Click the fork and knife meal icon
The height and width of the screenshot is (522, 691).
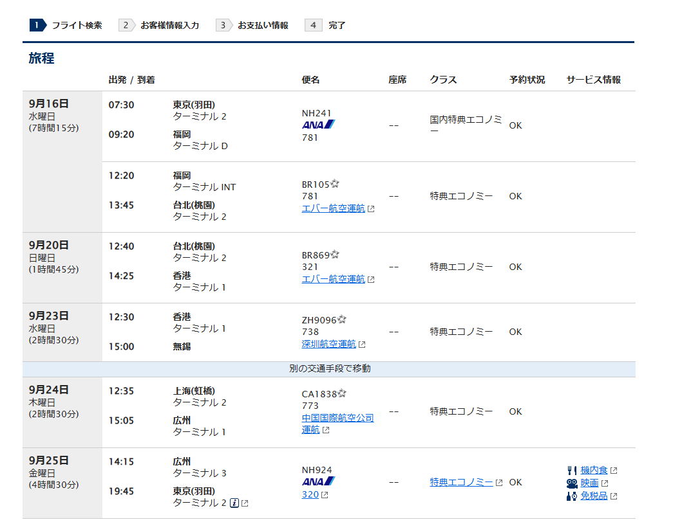(572, 471)
